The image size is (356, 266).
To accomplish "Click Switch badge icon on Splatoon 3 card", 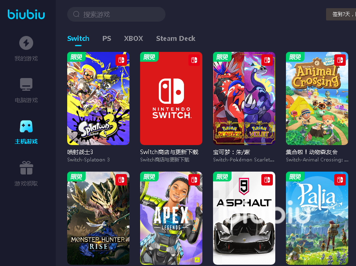I will tap(121, 60).
